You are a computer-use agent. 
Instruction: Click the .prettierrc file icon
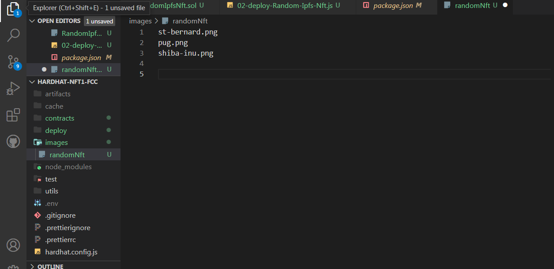[x=38, y=240]
